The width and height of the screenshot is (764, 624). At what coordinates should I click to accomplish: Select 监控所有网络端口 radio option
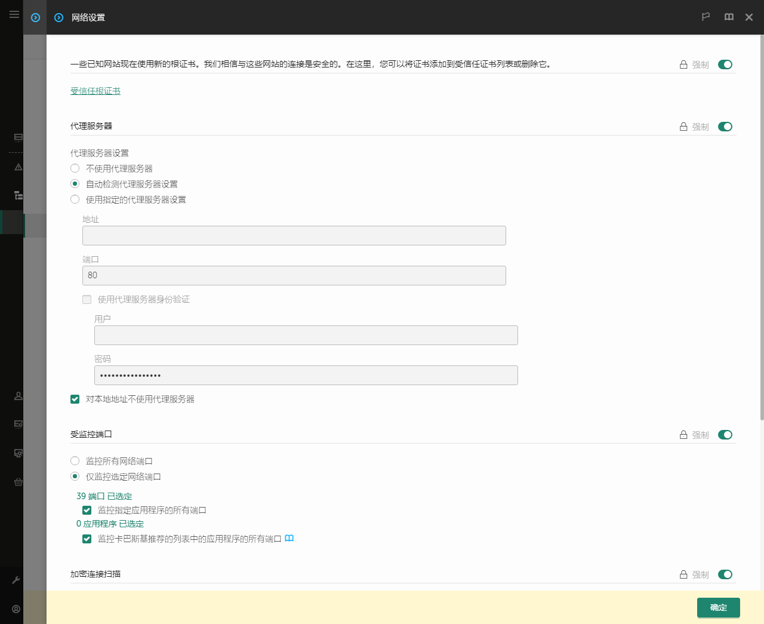coord(75,461)
